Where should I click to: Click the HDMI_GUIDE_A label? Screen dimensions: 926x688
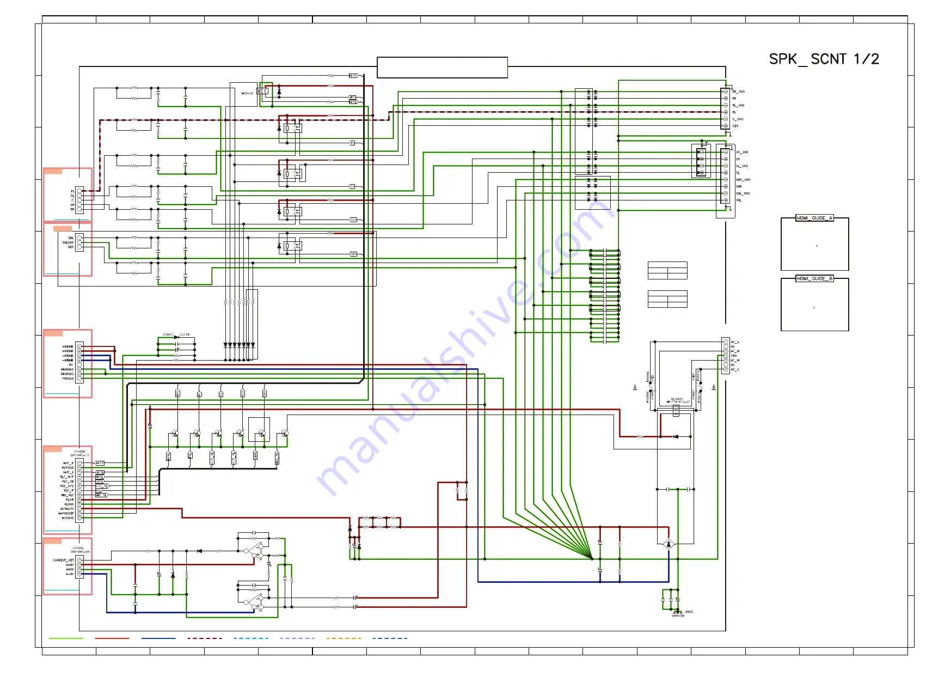coord(814,218)
